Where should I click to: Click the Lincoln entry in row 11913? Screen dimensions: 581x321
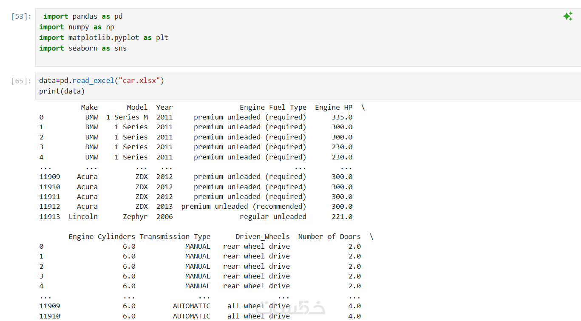[x=83, y=217]
